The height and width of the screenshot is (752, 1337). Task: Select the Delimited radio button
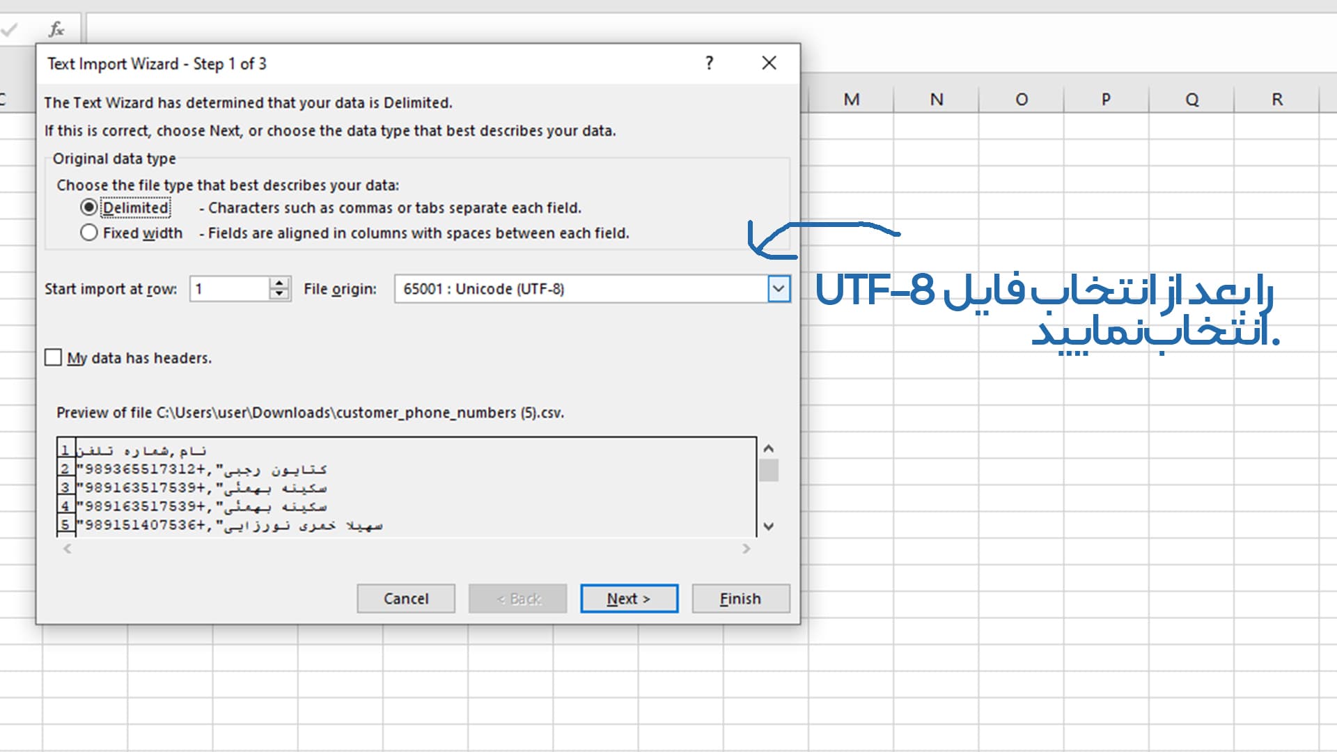pyautogui.click(x=89, y=207)
